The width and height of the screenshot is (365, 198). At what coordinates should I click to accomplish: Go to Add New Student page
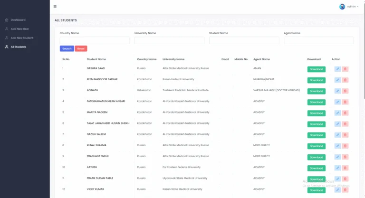coord(22,38)
